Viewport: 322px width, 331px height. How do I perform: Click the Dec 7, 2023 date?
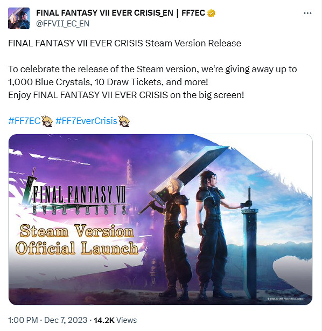point(66,320)
